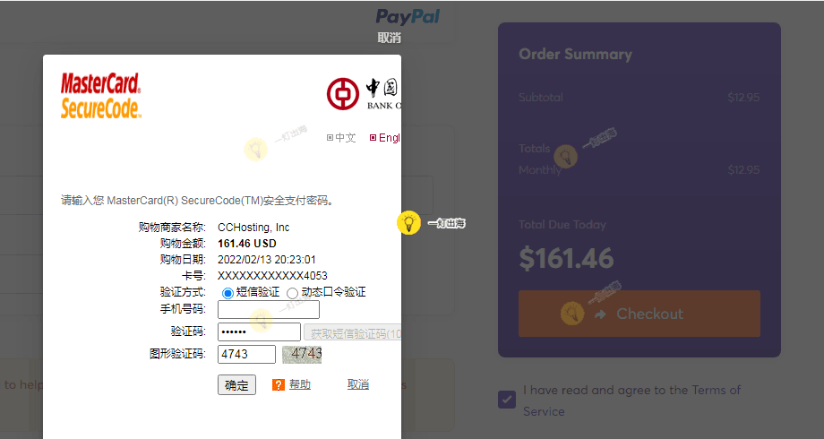This screenshot has height=439, width=824.
Task: Click the orange Checkout button
Action: (639, 314)
